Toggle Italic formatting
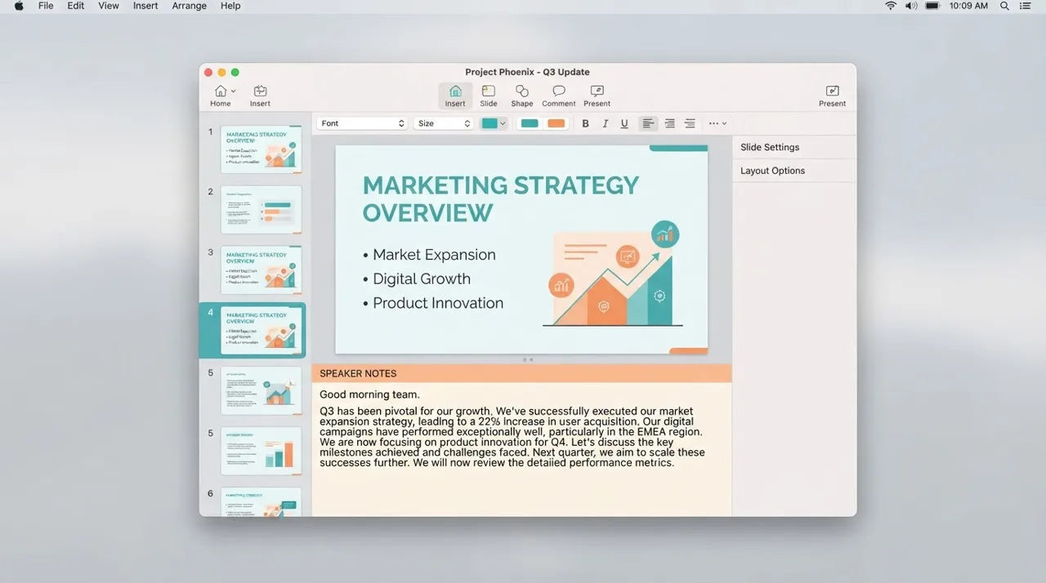The height and width of the screenshot is (583, 1046). [x=605, y=123]
